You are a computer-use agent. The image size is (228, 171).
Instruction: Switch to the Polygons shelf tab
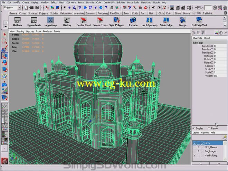pyautogui.click(x=44, y=13)
